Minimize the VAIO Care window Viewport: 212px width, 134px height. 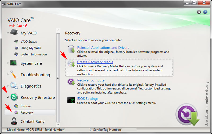coord(187,3)
